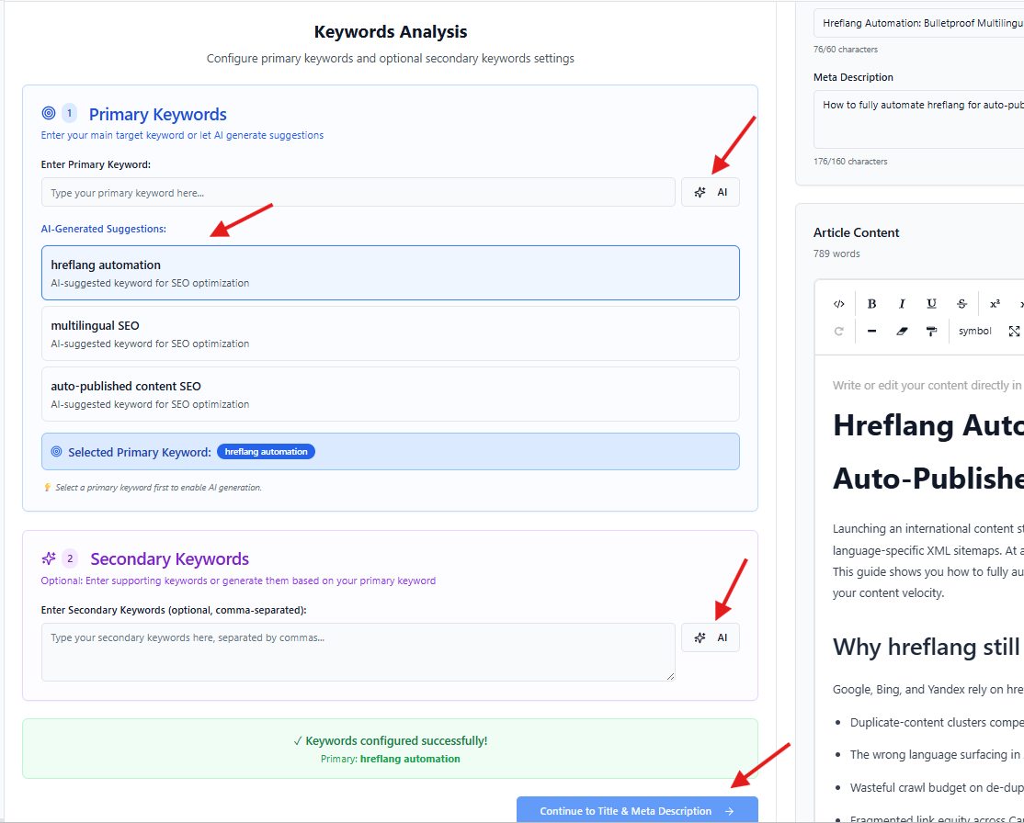Screen dimensions: 1024x823
Task: Click the '176/160 characters' counter
Action: [x=850, y=162]
